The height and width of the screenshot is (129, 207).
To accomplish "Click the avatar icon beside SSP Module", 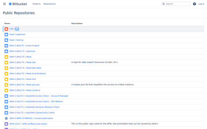I will 6,101.
